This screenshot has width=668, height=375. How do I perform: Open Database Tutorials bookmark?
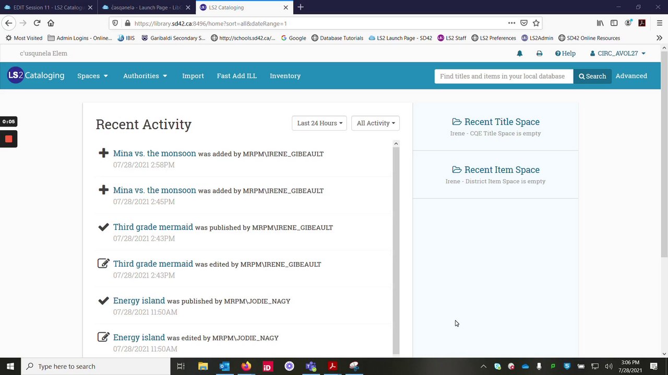coord(337,38)
